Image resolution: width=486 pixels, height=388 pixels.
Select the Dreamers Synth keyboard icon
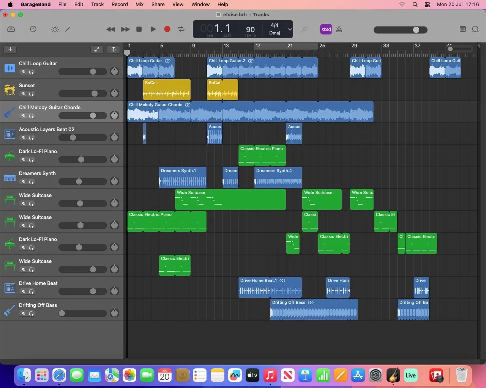point(9,178)
